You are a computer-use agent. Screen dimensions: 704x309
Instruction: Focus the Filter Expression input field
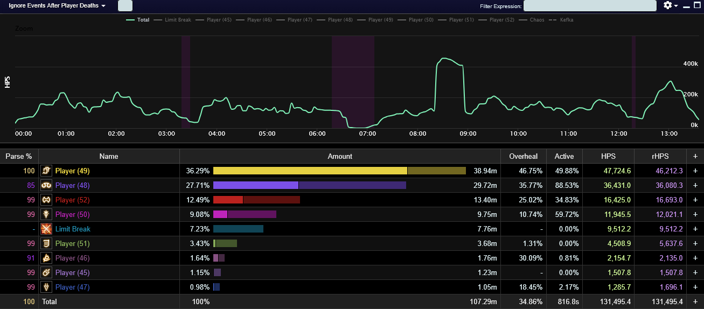coord(590,6)
